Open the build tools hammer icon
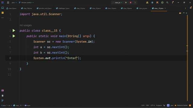The width and height of the screenshot is (193, 108). pyautogui.click(x=157, y=2)
